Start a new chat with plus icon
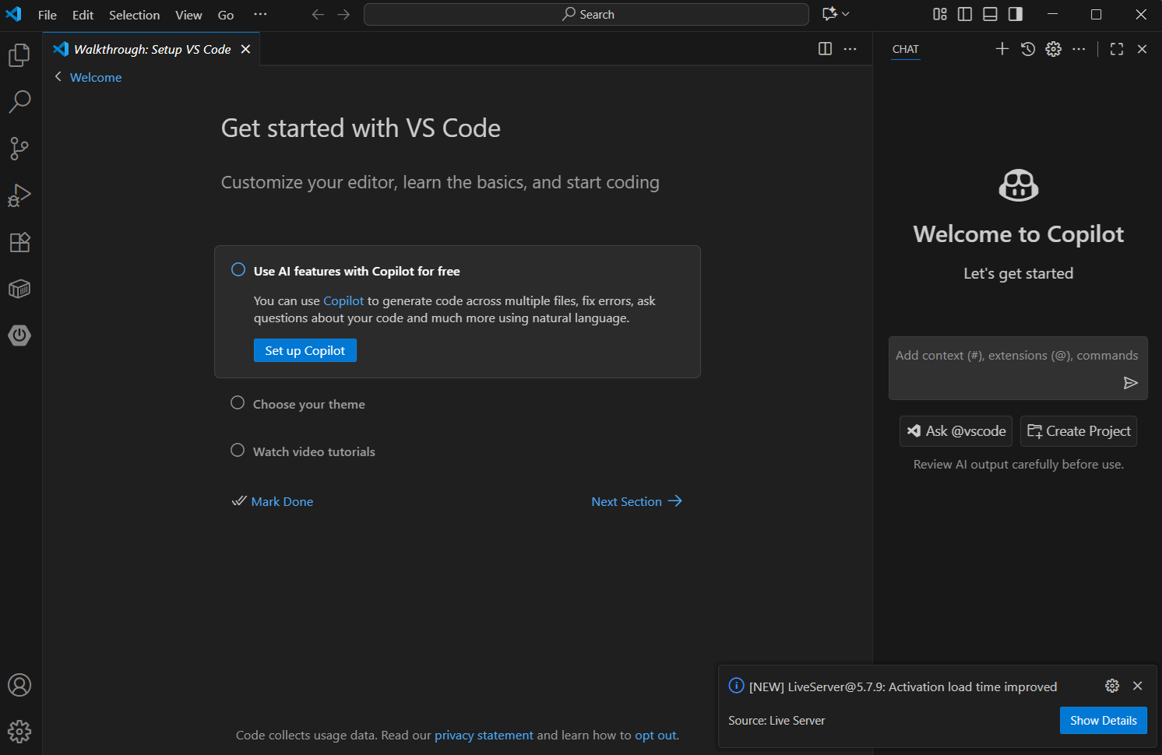This screenshot has height=755, width=1162. point(1002,49)
